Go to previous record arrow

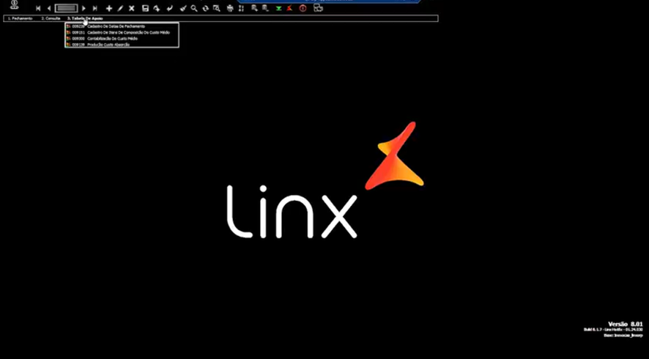coord(49,8)
